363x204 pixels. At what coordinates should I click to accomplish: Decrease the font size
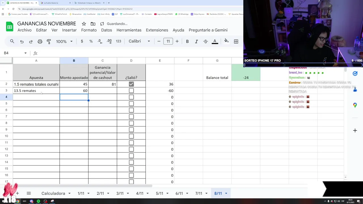pyautogui.click(x=159, y=41)
